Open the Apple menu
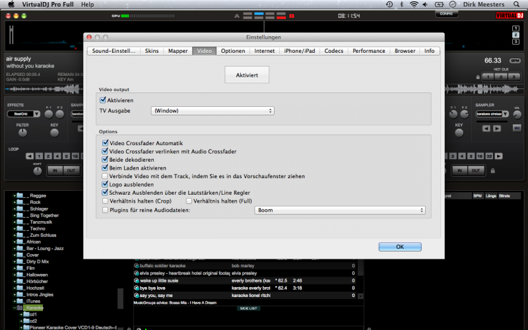Image resolution: width=528 pixels, height=330 pixels. (x=11, y=5)
